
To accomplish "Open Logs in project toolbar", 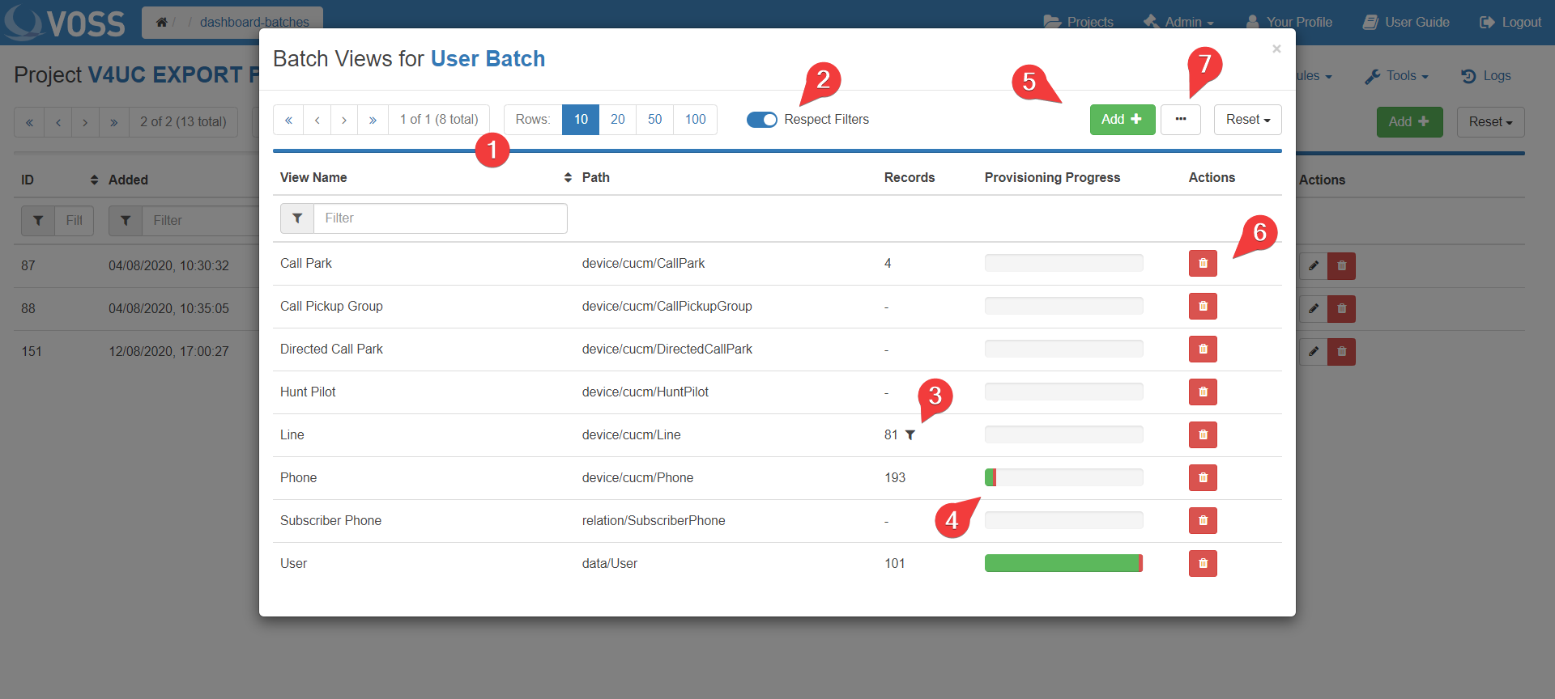I will click(1486, 76).
